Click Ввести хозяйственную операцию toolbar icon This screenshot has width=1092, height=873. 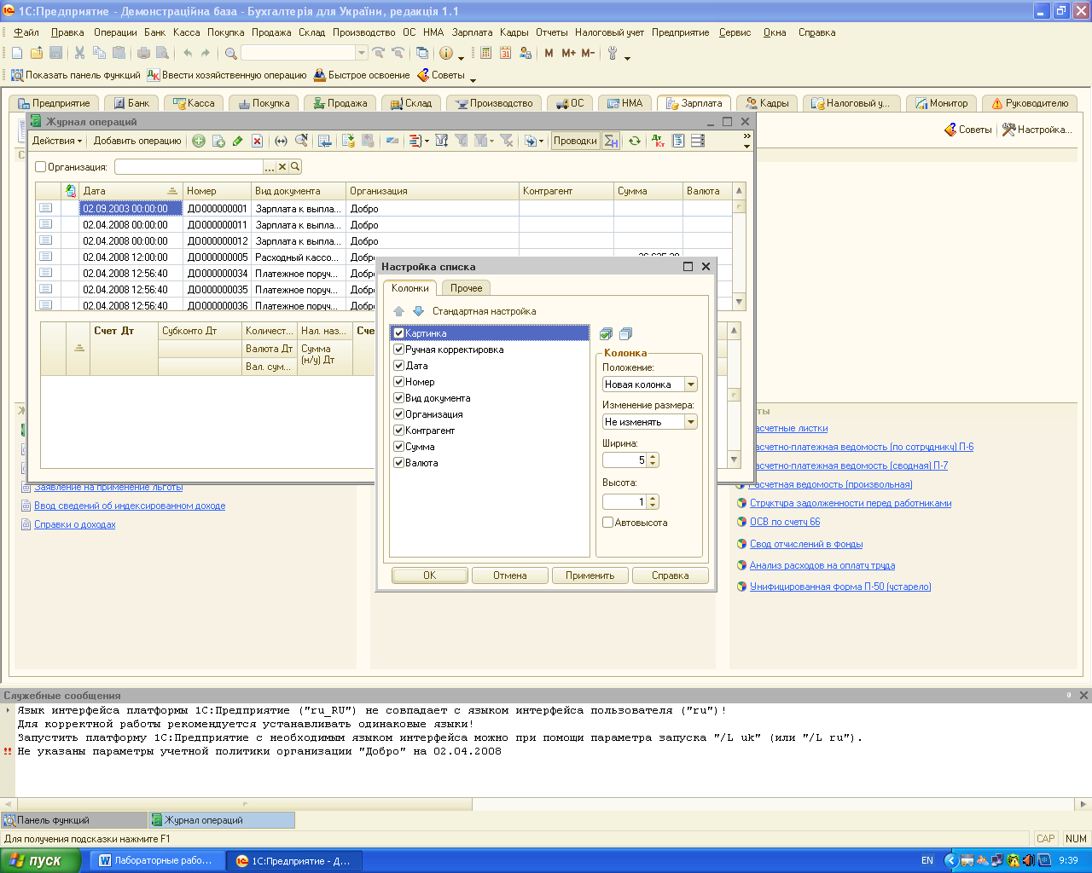[x=154, y=75]
